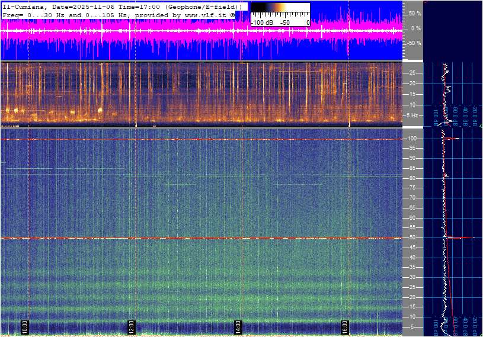The image size is (483, 337).
Task: Click the -100 dB color scale label
Action: pyautogui.click(x=261, y=23)
